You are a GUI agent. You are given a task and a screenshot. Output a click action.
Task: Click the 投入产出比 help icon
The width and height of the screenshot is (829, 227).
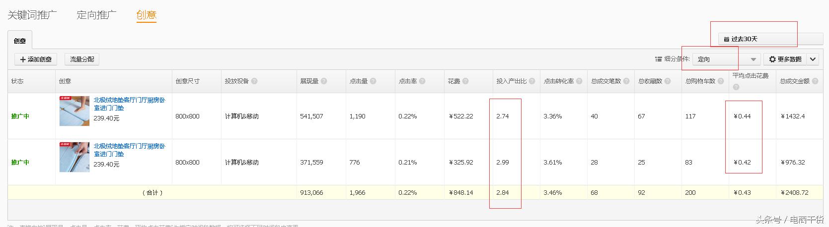pos(532,81)
